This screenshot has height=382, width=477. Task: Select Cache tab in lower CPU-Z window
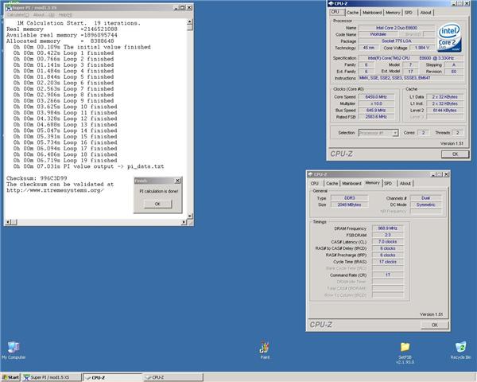pyautogui.click(x=332, y=183)
